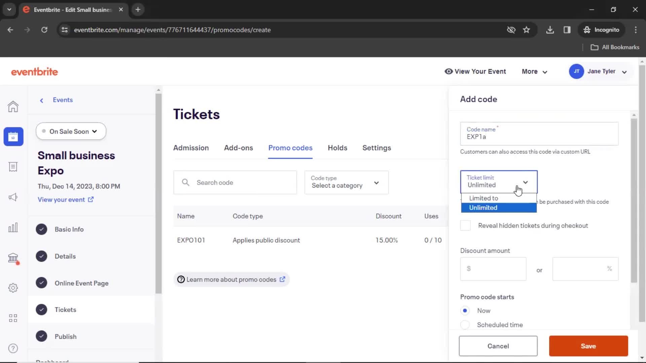Switch to the Admission tab
Viewport: 646px width, 363px height.
191,148
